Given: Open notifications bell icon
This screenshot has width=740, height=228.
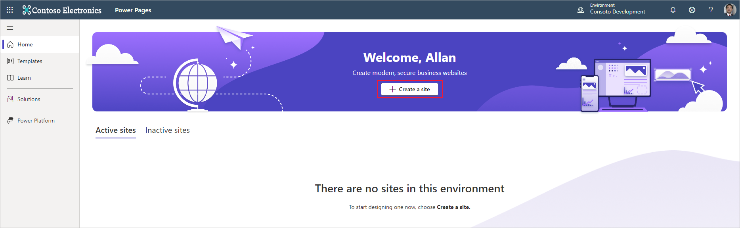Looking at the screenshot, I should pyautogui.click(x=673, y=10).
